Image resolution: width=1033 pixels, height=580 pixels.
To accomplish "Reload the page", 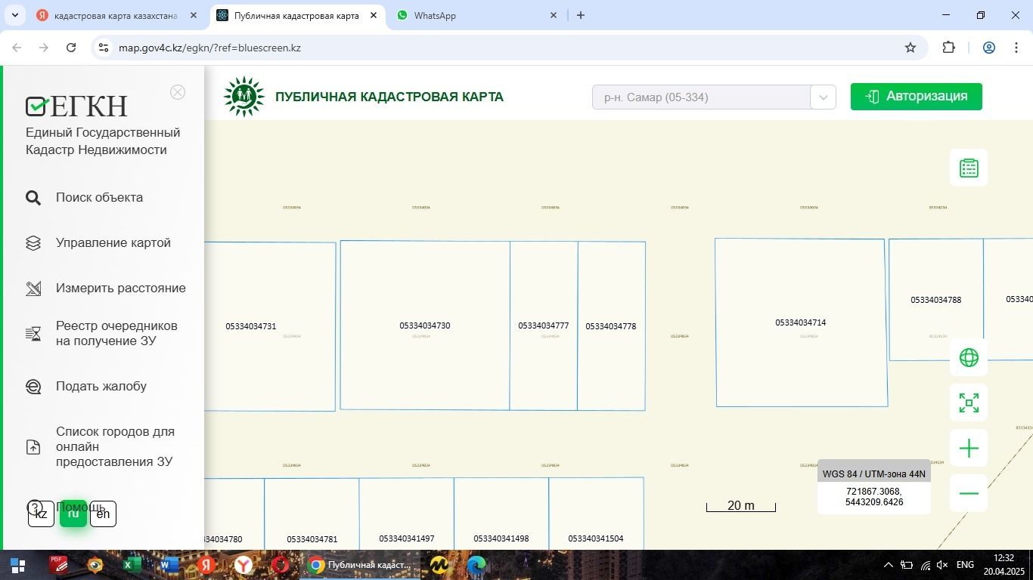I will point(71,48).
